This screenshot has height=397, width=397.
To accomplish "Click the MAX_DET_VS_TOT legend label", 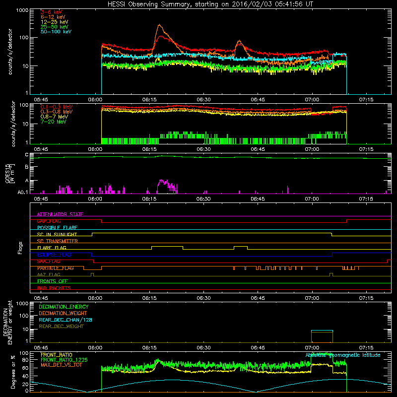I will click(x=61, y=365).
